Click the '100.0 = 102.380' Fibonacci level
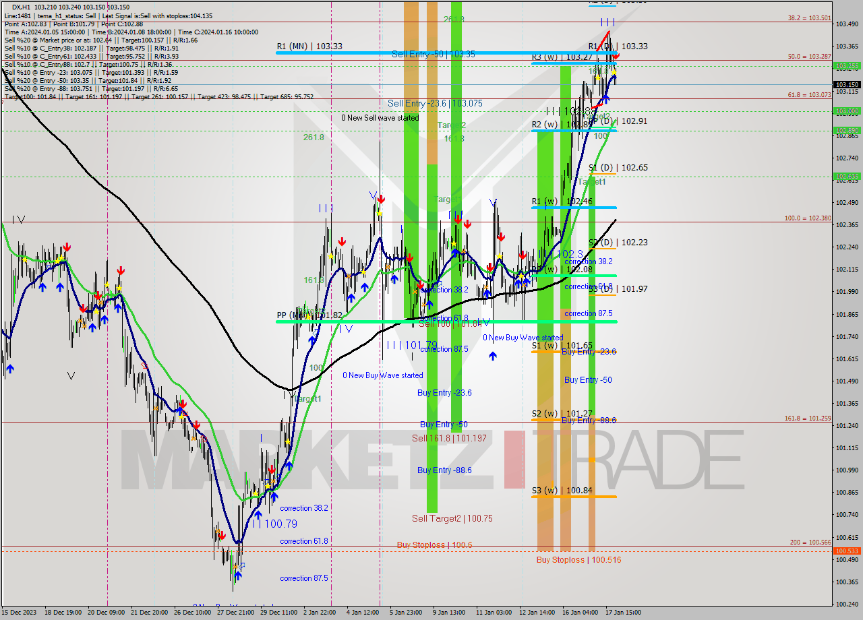This screenshot has width=863, height=620. coord(808,218)
